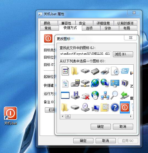Click the icon list scroll left arrow
This screenshot has width=148, height=153.
pyautogui.click(x=63, y=116)
